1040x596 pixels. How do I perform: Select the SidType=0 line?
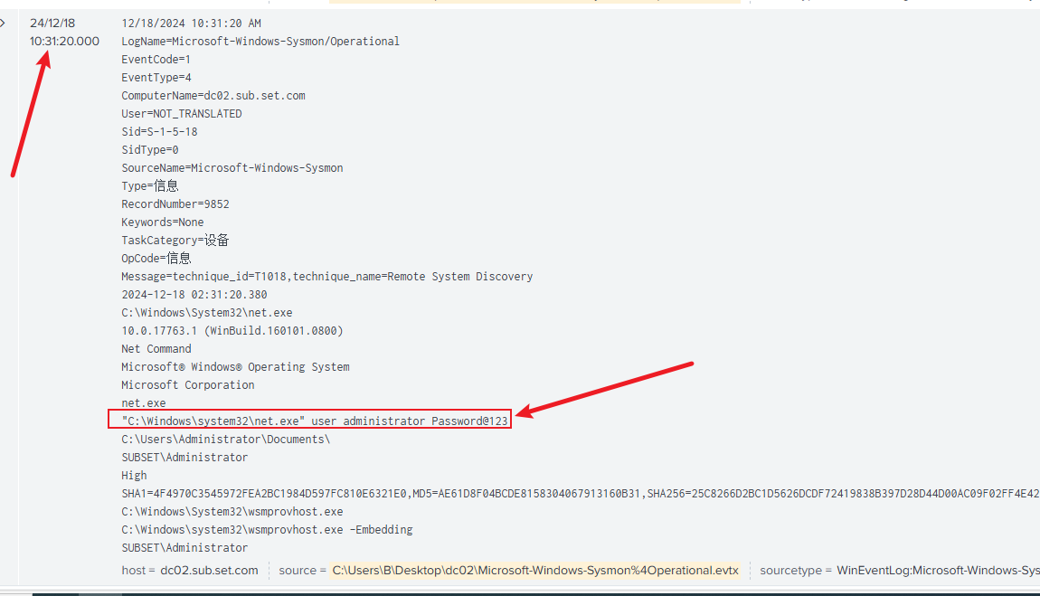point(150,150)
